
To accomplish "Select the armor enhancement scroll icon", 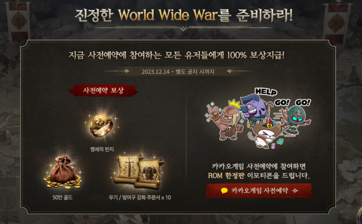I will 149,173.
